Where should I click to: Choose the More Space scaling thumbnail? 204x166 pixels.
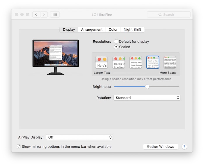pyautogui.click(x=170, y=62)
